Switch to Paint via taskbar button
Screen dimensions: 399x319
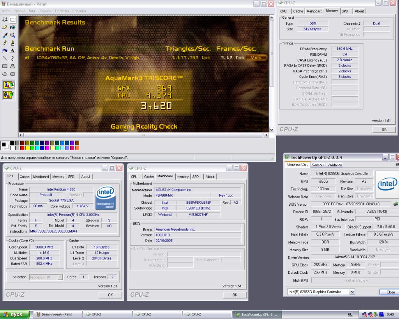58,314
